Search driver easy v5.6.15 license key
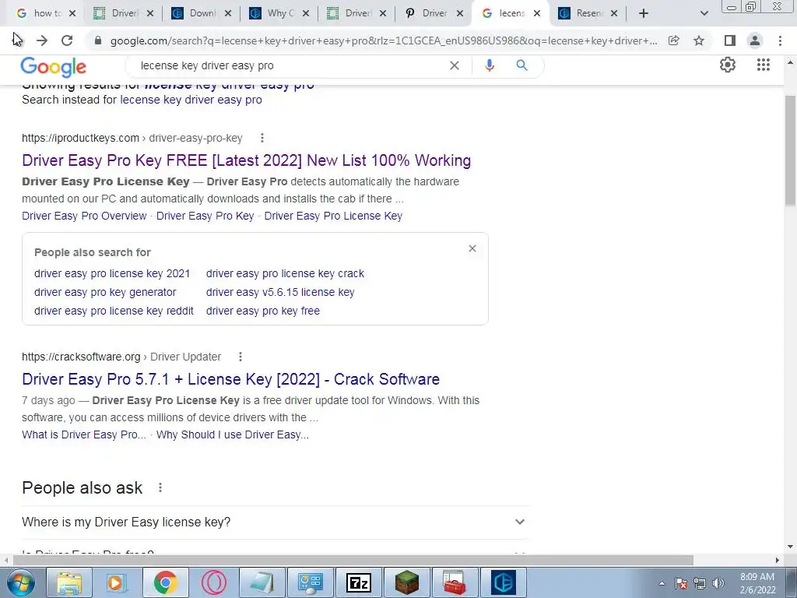The height and width of the screenshot is (598, 797). click(280, 293)
